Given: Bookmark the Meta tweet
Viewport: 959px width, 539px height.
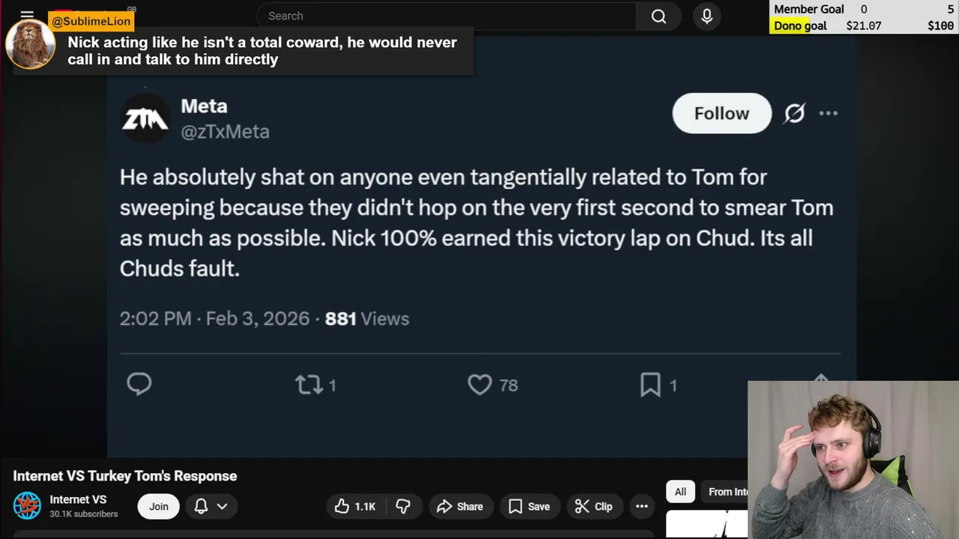Looking at the screenshot, I should coord(650,385).
